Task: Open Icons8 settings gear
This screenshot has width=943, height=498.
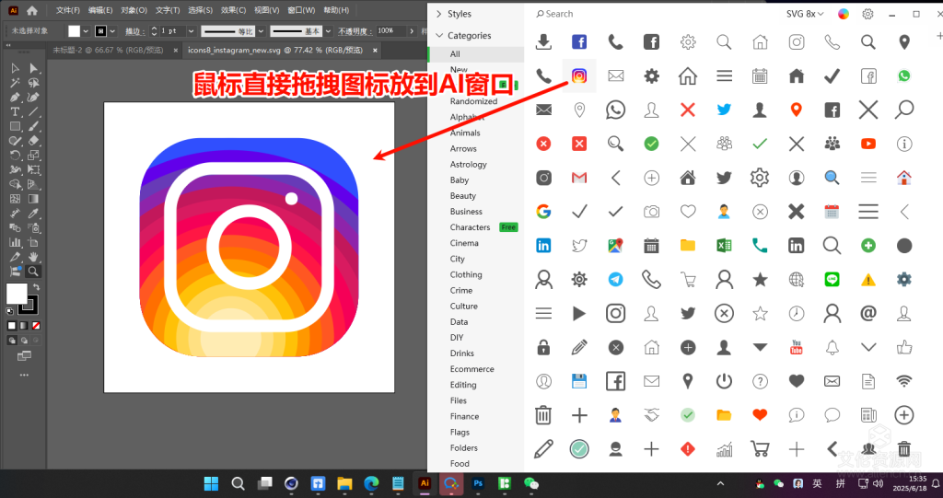Action: click(867, 14)
